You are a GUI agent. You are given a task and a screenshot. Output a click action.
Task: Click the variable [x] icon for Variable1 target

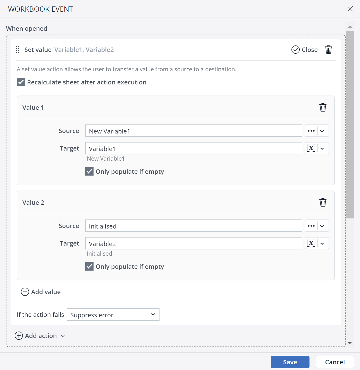point(311,148)
